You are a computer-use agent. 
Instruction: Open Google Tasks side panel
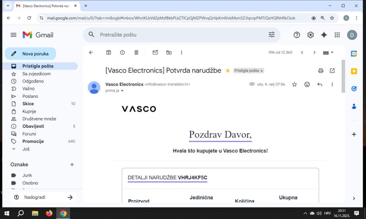(354, 88)
